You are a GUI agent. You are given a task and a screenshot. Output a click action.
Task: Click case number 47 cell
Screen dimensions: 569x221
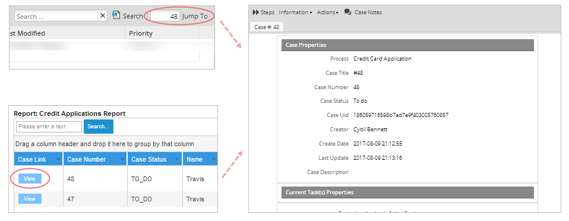[71, 199]
